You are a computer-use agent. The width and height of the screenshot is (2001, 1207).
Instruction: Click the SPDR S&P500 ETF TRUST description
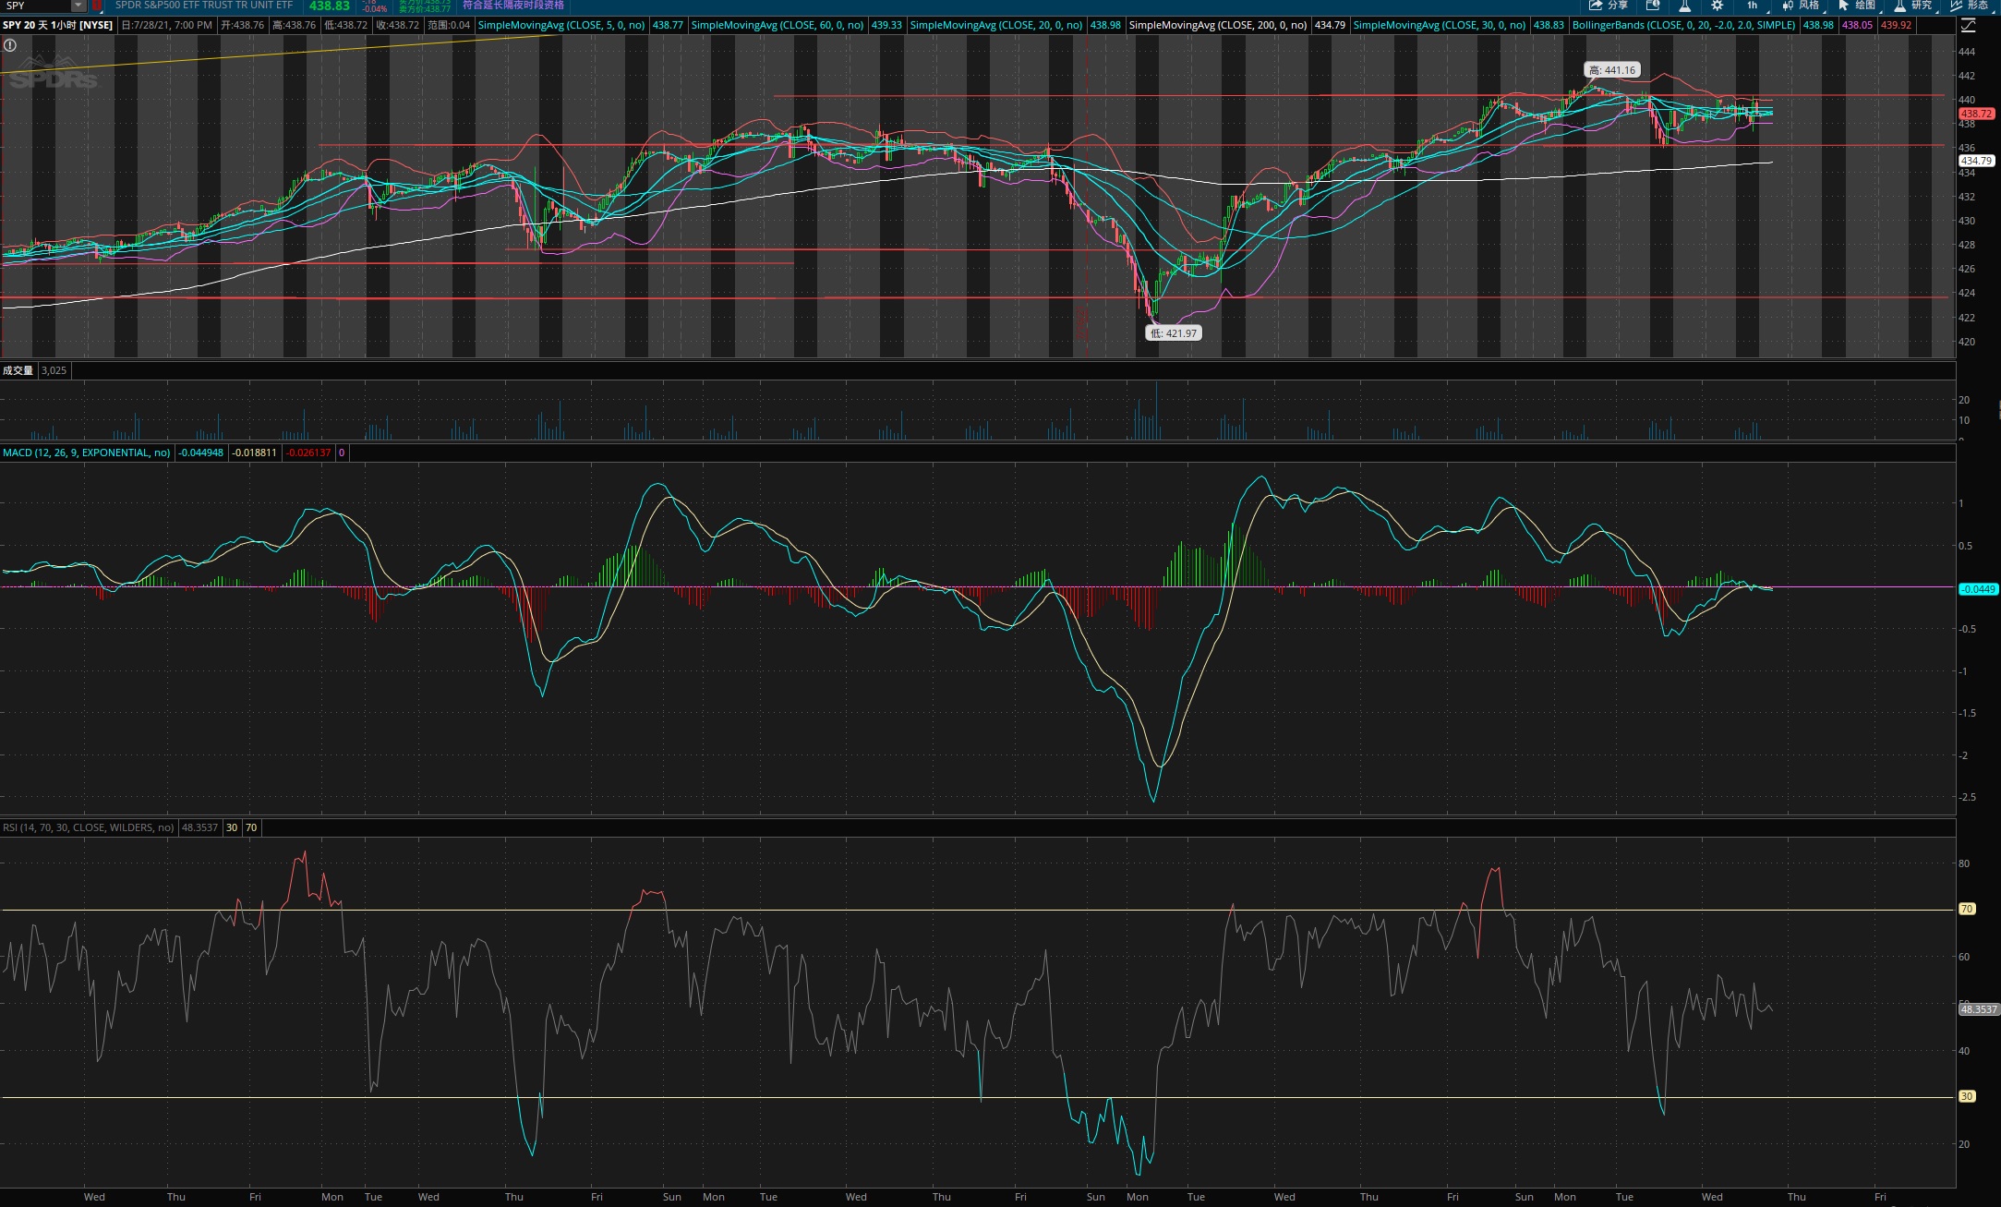pyautogui.click(x=204, y=6)
